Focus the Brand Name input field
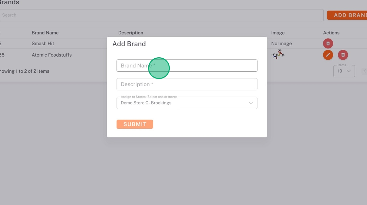The width and height of the screenshot is (367, 205). (187, 65)
